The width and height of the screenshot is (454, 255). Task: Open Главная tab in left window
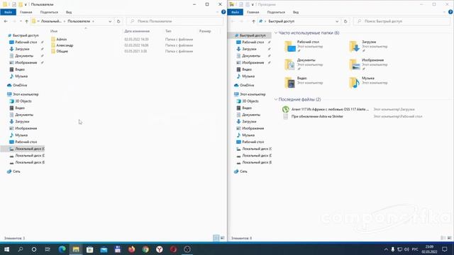pyautogui.click(x=26, y=12)
